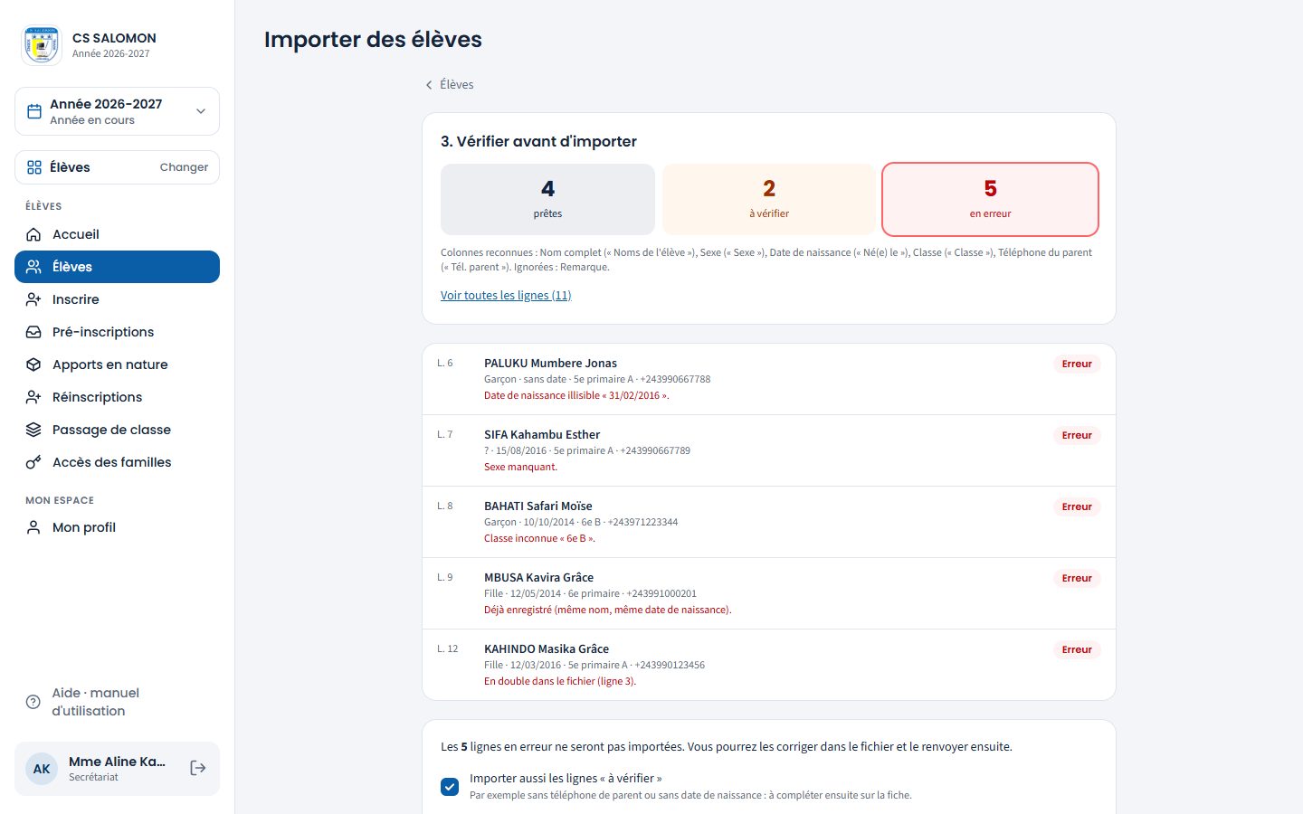Go to Accueil in the sidebar
The width and height of the screenshot is (1303, 814).
coord(117,234)
